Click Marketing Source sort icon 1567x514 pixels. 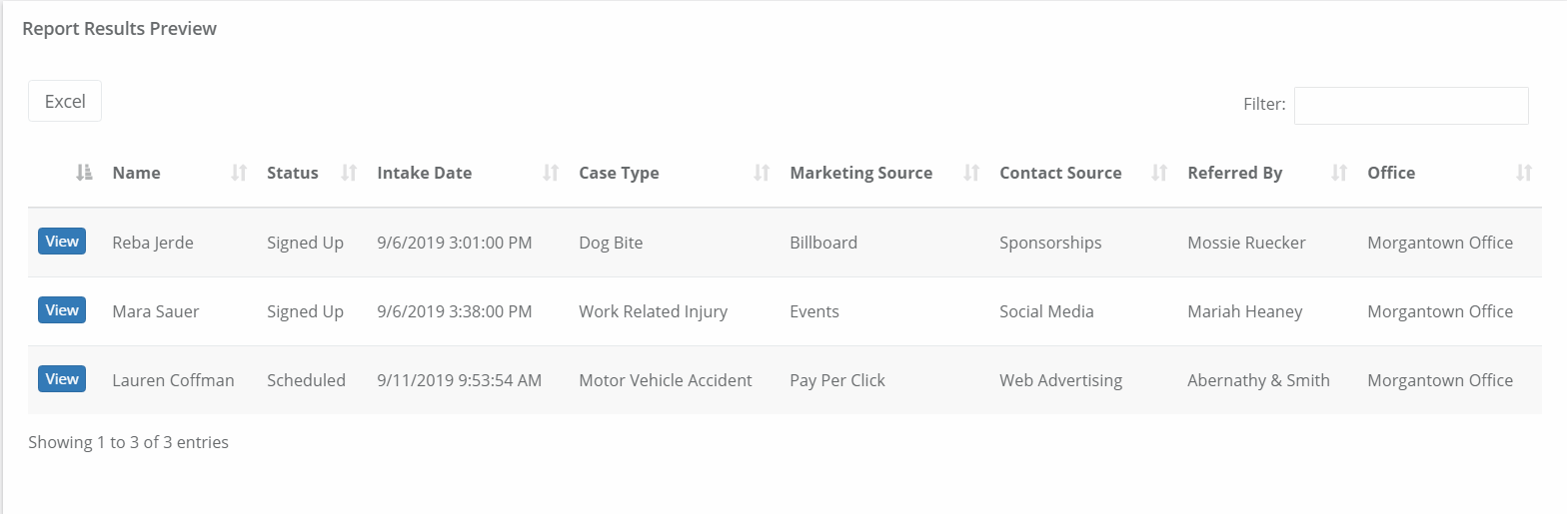click(x=970, y=173)
